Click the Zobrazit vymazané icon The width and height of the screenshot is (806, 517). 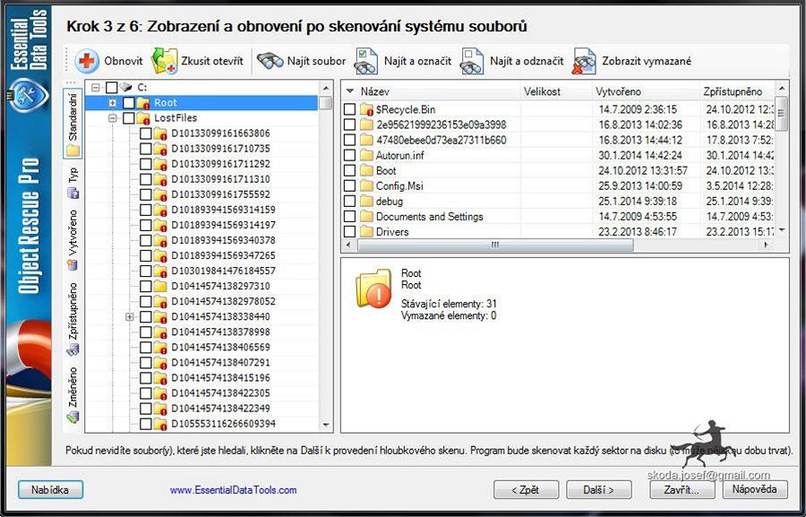585,62
